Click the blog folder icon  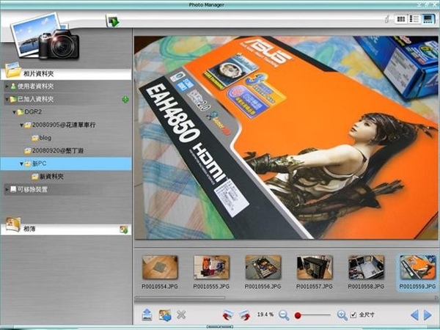coord(35,138)
